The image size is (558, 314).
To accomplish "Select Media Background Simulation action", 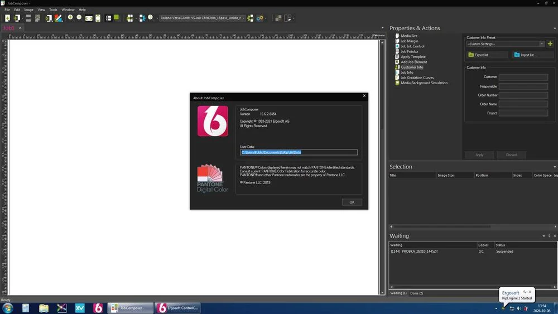I will point(424,83).
